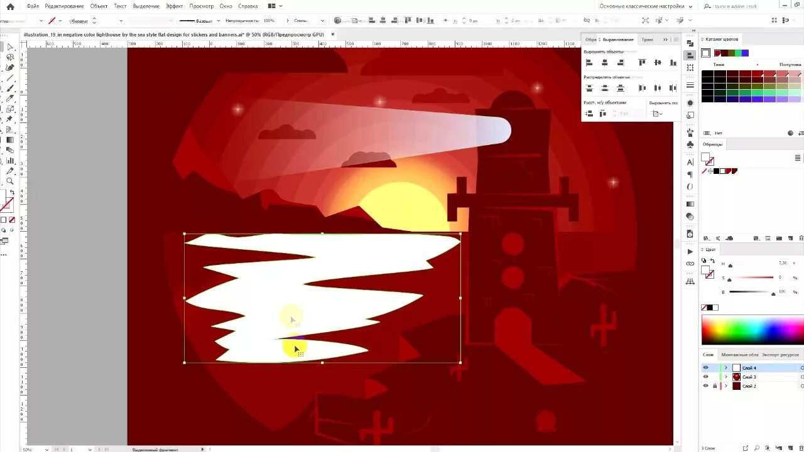Click the H hue value field
The width and height of the screenshot is (804, 452).
click(x=783, y=263)
